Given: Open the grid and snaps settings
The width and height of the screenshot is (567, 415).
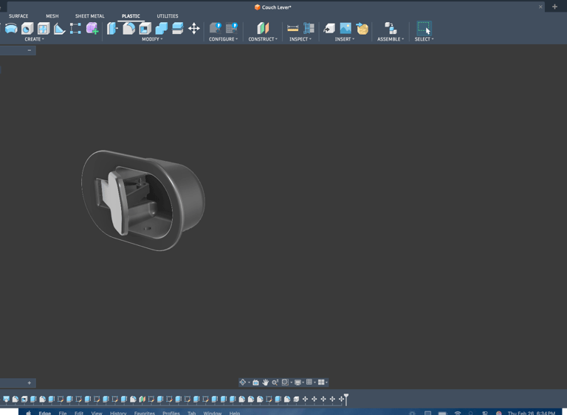Looking at the screenshot, I should 310,383.
